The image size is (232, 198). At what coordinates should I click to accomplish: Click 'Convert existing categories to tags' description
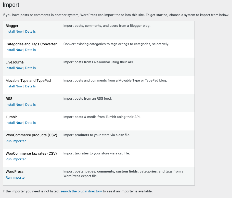point(116,44)
